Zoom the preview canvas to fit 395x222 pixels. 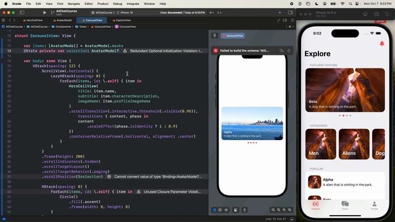284,210
